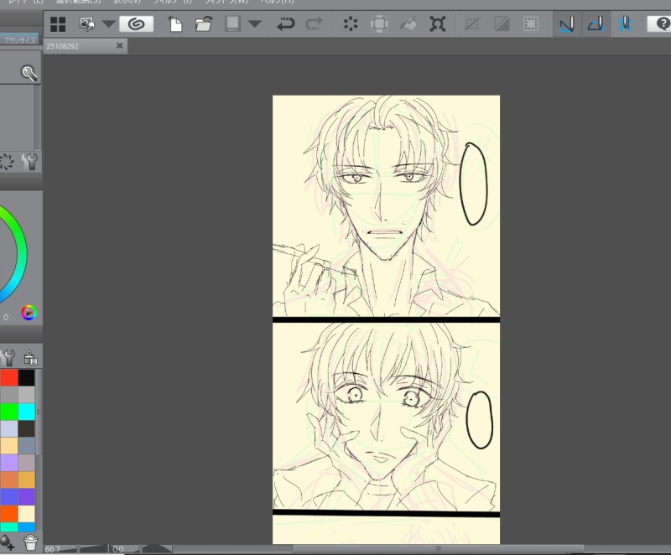This screenshot has height=555, width=671.
Task: Click the horizontal scrollbar below the canvas
Action: (438, 548)
